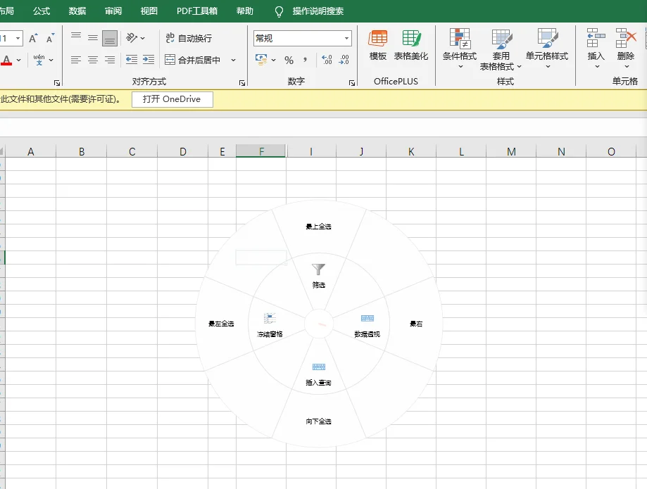
Task: Open the 常规 number format combo box
Action: point(303,38)
